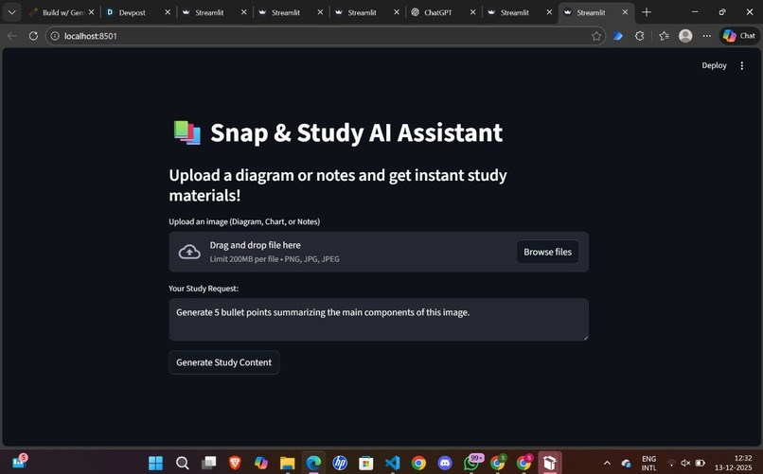
Task: Click the battery icon in system tray
Action: tap(700, 463)
